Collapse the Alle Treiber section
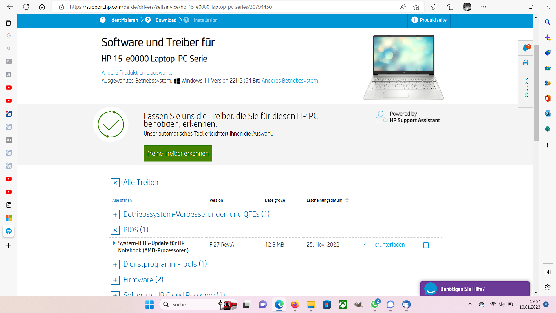Screen dimensions: 556x313 (115, 183)
